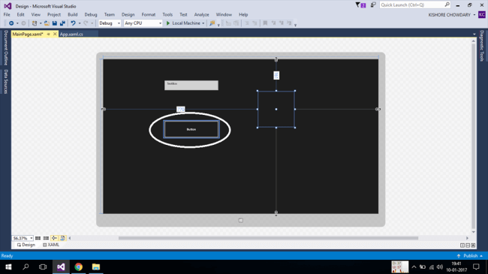Open Task View on the taskbar
Image resolution: width=488 pixels, height=274 pixels.
click(43, 266)
